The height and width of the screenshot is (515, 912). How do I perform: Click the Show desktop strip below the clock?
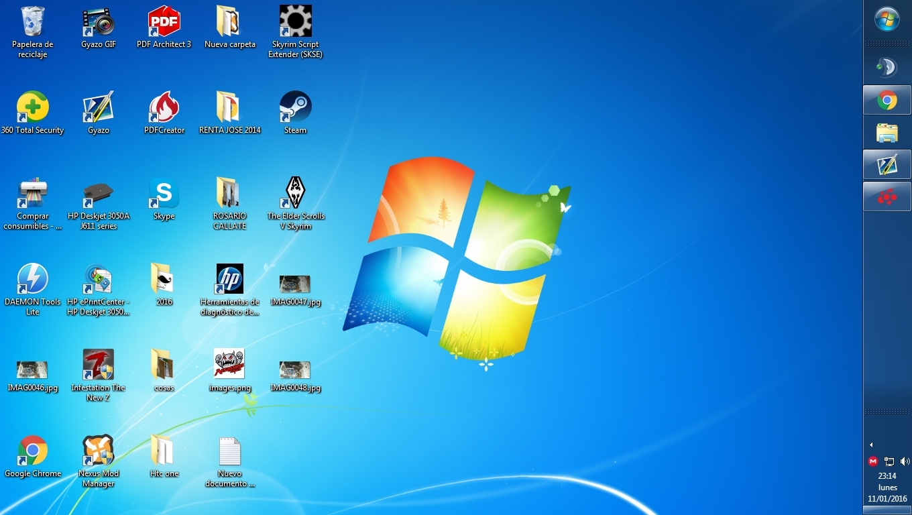pos(887,510)
